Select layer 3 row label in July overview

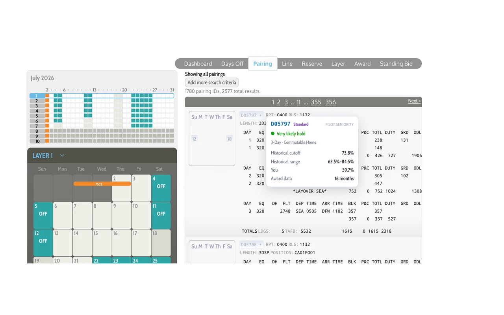click(x=37, y=106)
